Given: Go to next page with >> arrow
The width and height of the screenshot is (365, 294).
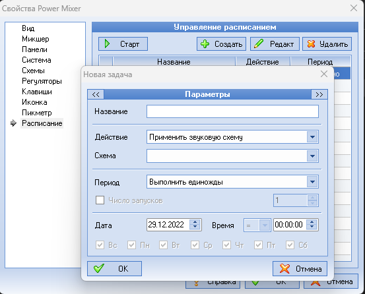Looking at the screenshot, I should [x=319, y=94].
